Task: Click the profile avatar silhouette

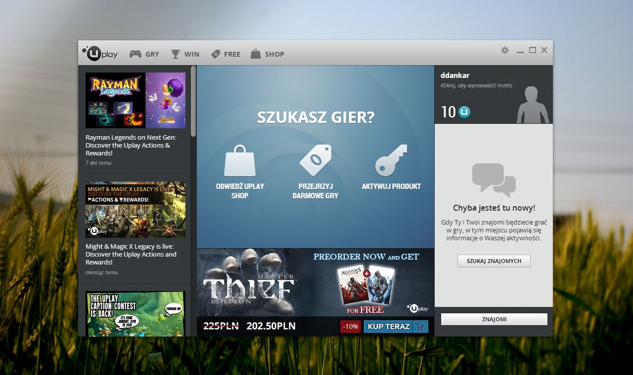Action: pyautogui.click(x=533, y=105)
